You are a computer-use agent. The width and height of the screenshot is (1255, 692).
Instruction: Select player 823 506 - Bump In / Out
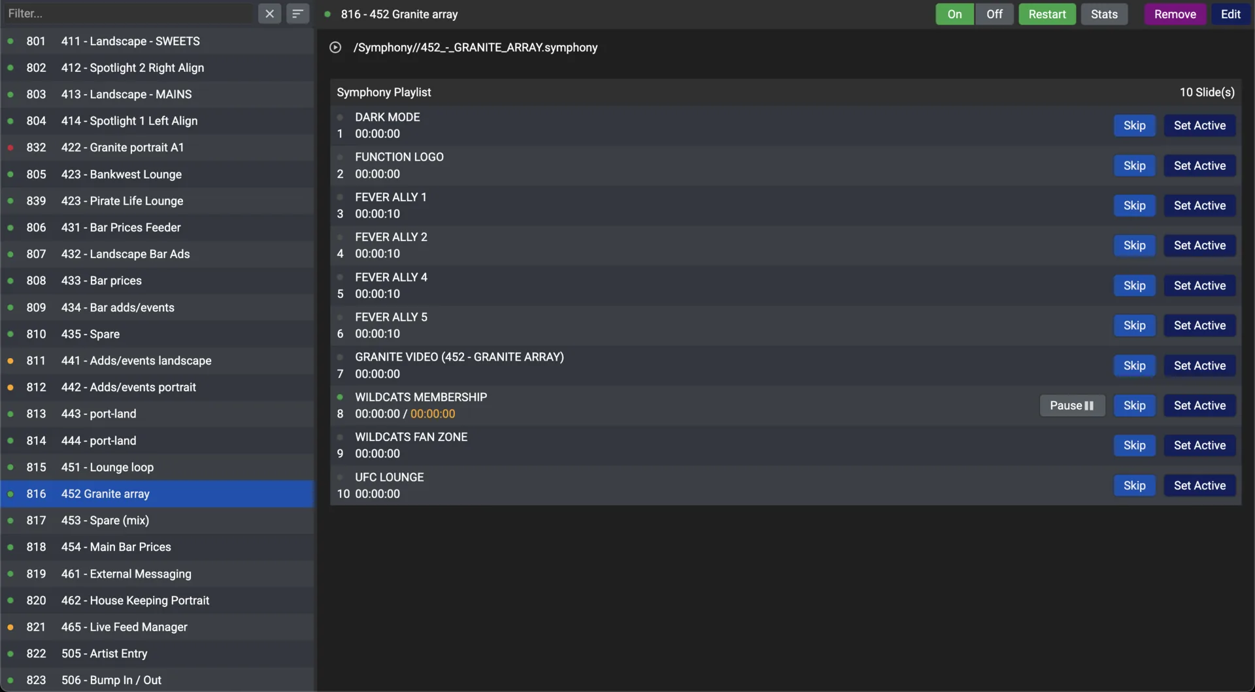158,680
